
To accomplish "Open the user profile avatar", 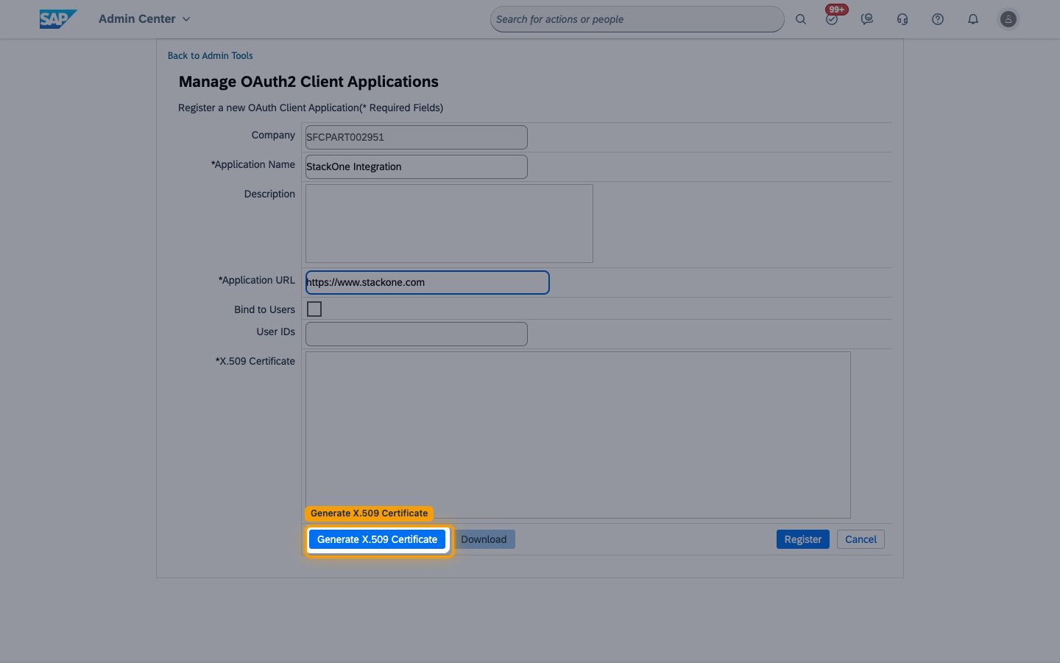I will tap(1008, 20).
